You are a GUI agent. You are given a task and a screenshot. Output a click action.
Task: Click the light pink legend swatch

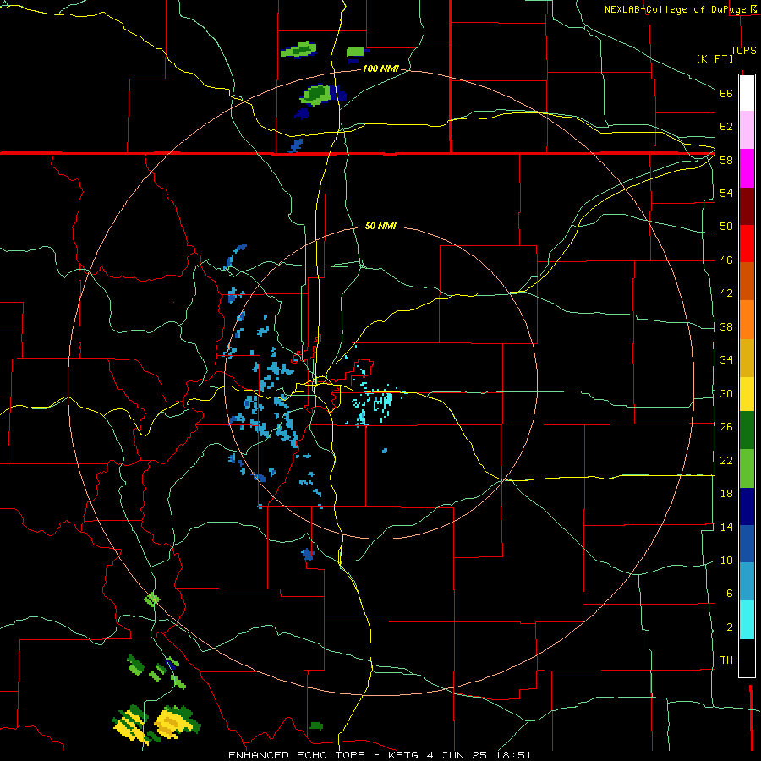[747, 129]
